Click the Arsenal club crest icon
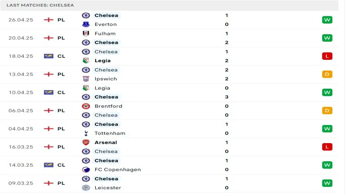The width and height of the screenshot is (345, 194). point(86,142)
